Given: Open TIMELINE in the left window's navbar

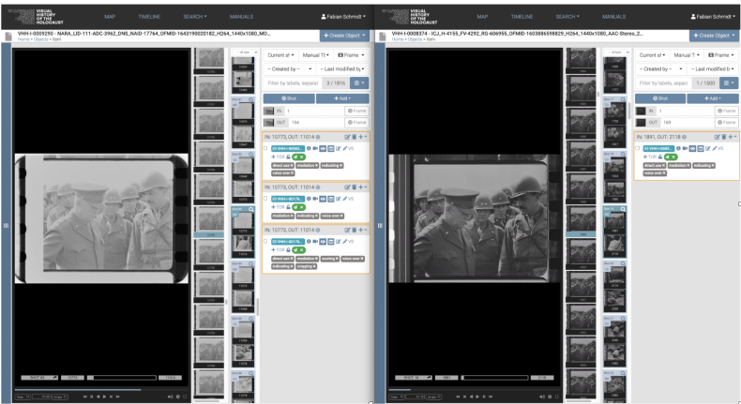Looking at the screenshot, I should coord(149,17).
